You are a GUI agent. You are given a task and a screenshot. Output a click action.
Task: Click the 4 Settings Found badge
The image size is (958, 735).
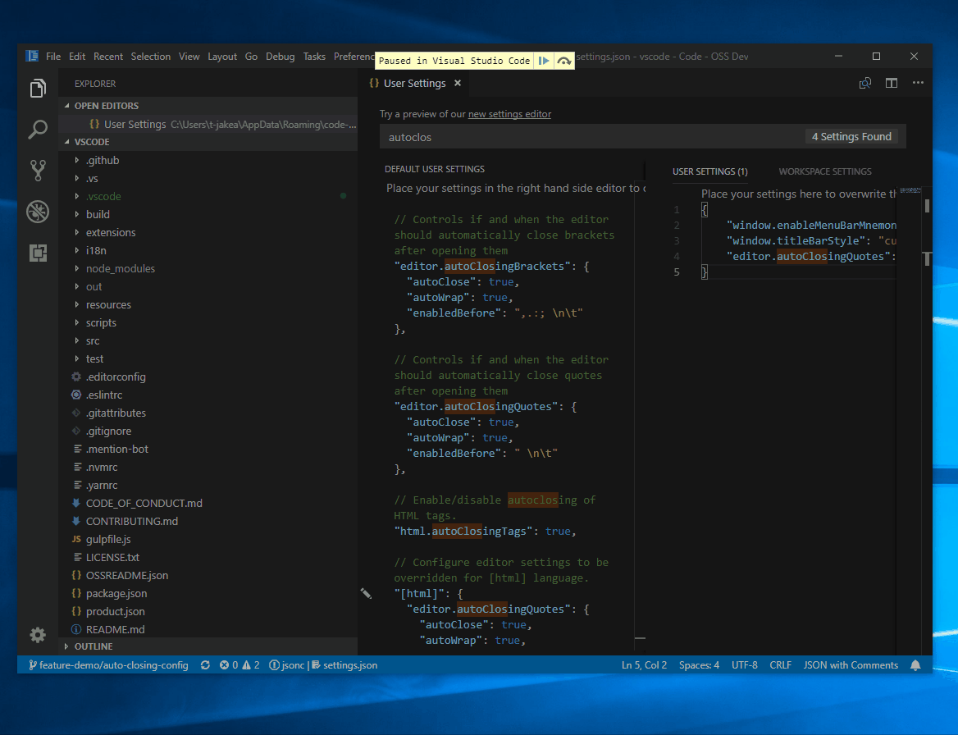pos(851,137)
